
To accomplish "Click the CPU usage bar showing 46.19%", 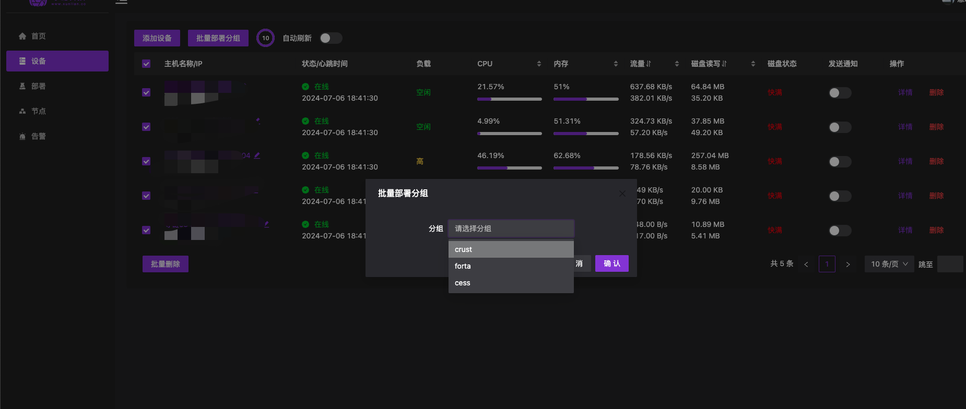I will pos(509,168).
